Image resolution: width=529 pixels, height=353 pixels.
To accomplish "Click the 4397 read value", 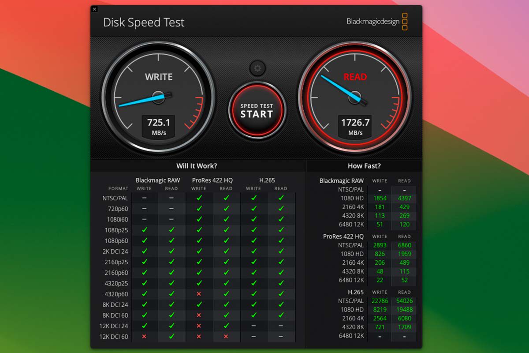I will (404, 198).
